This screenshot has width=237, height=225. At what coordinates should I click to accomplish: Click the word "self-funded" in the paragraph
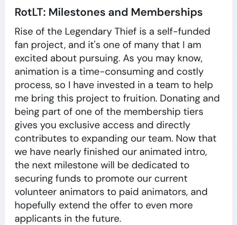click(183, 32)
